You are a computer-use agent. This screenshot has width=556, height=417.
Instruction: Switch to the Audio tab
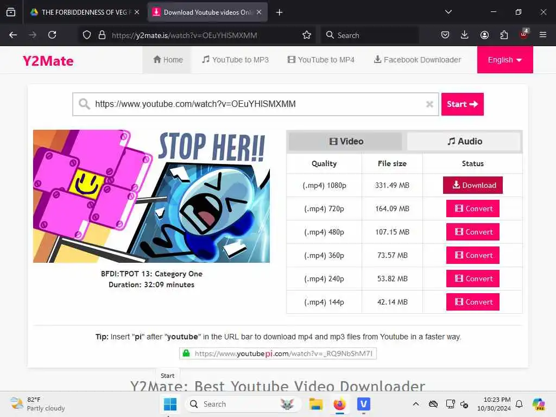click(x=464, y=141)
